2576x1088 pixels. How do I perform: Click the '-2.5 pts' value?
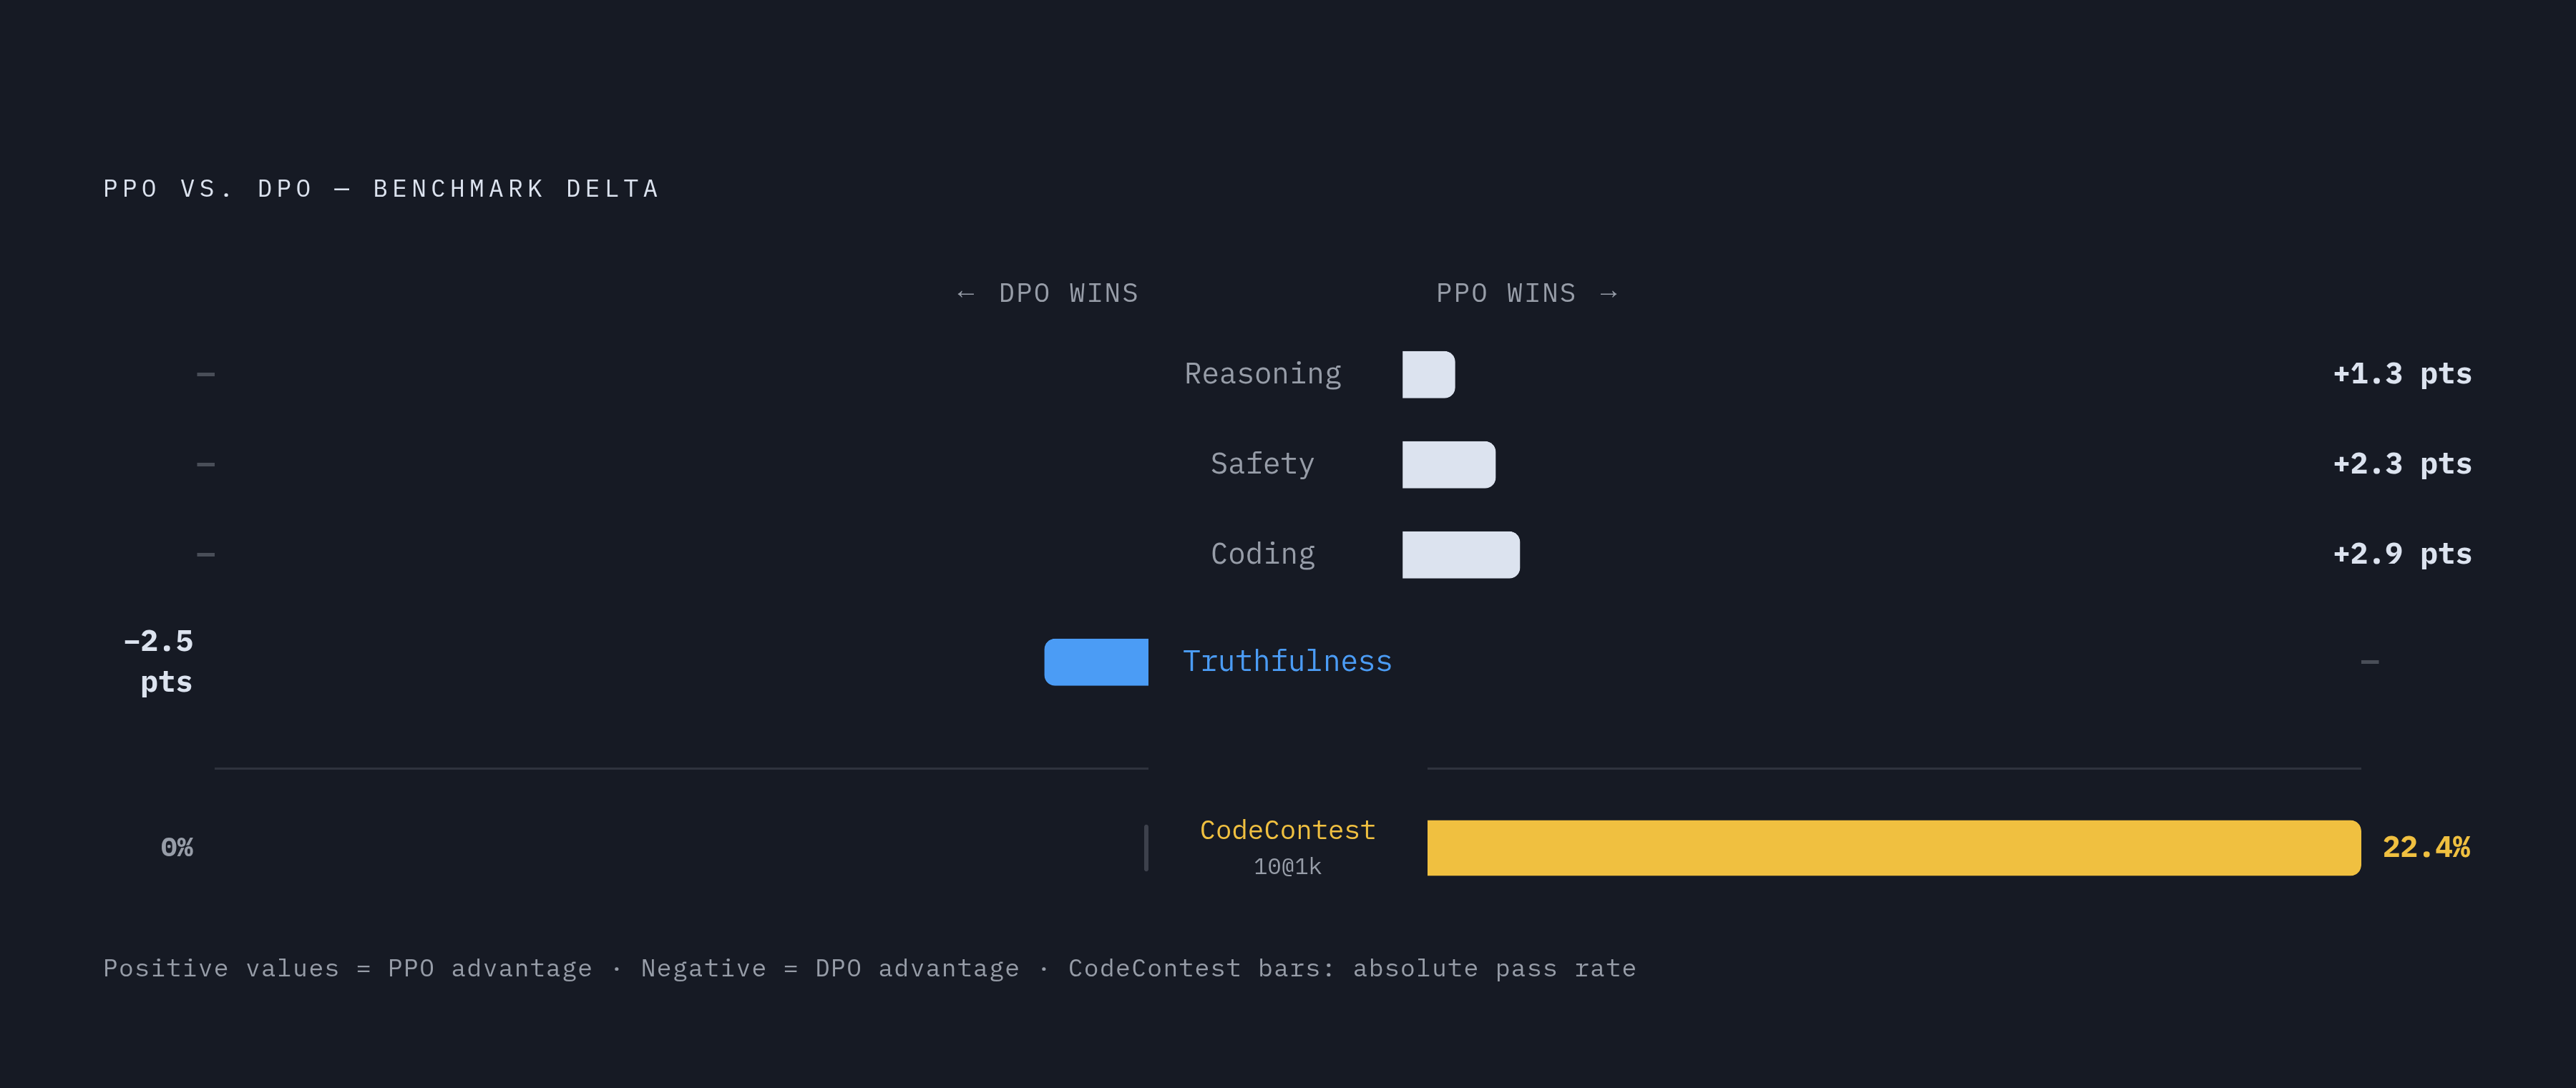coord(158,661)
